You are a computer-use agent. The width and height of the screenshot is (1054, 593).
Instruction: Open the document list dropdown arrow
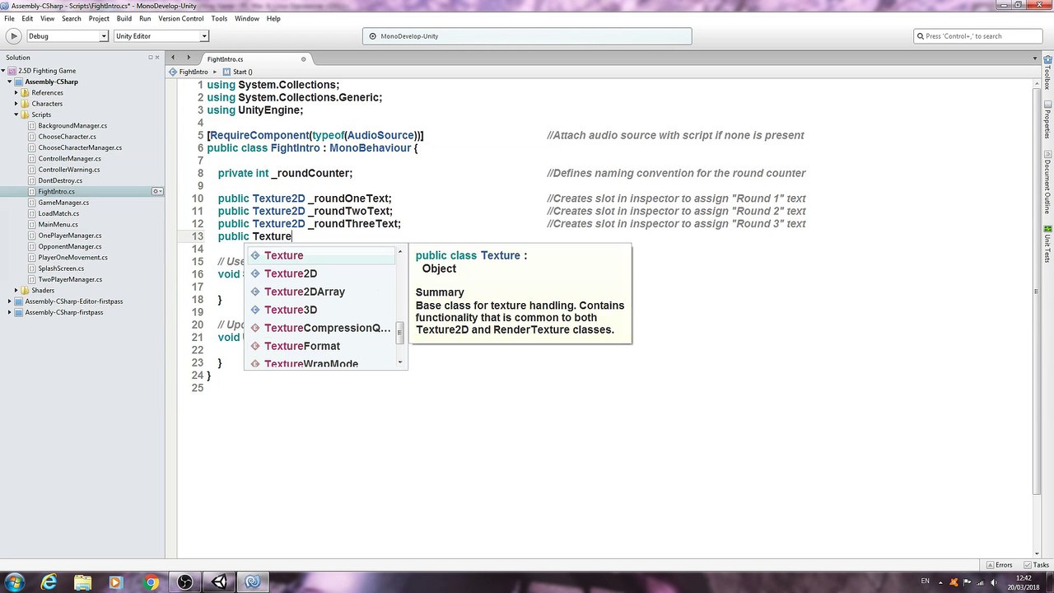point(1035,58)
